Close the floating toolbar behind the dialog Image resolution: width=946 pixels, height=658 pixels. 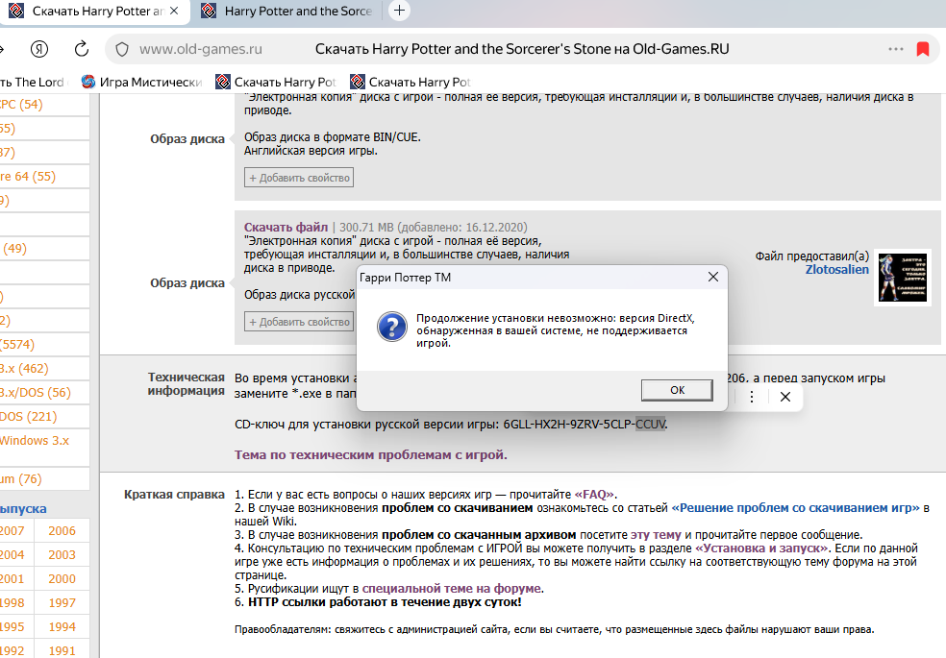point(784,397)
